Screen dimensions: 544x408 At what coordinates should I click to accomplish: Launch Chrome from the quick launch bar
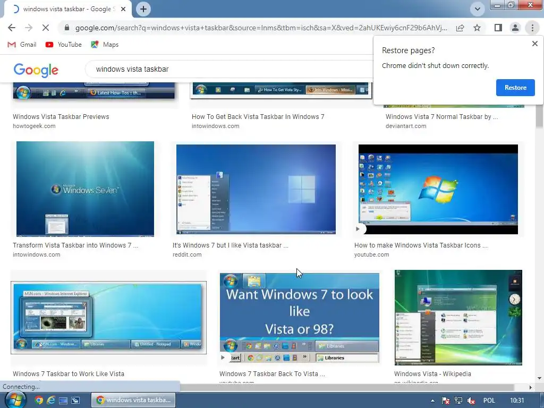click(38, 401)
